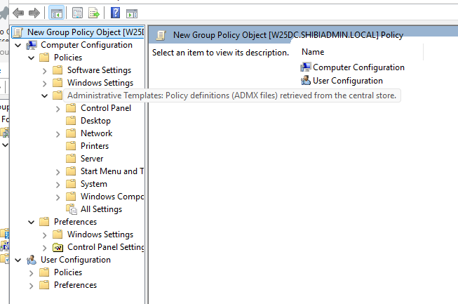Collapse the Administrative Templates node

(x=45, y=95)
